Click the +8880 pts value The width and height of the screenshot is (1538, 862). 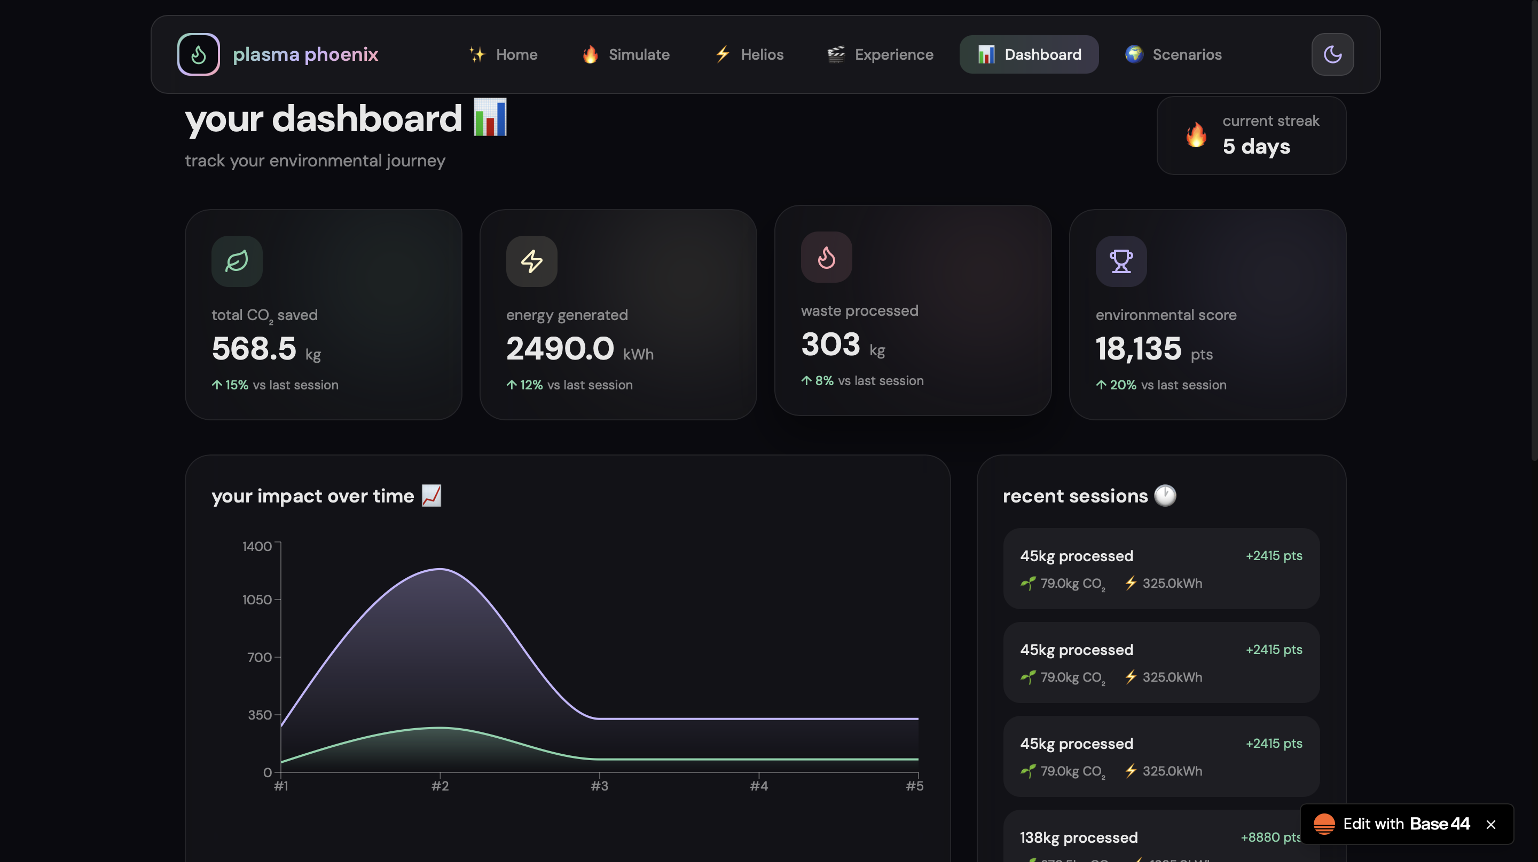click(1270, 837)
